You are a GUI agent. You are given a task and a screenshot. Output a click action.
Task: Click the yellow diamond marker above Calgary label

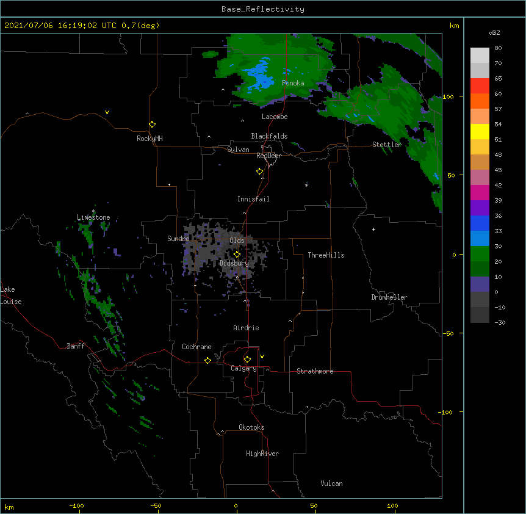click(247, 360)
